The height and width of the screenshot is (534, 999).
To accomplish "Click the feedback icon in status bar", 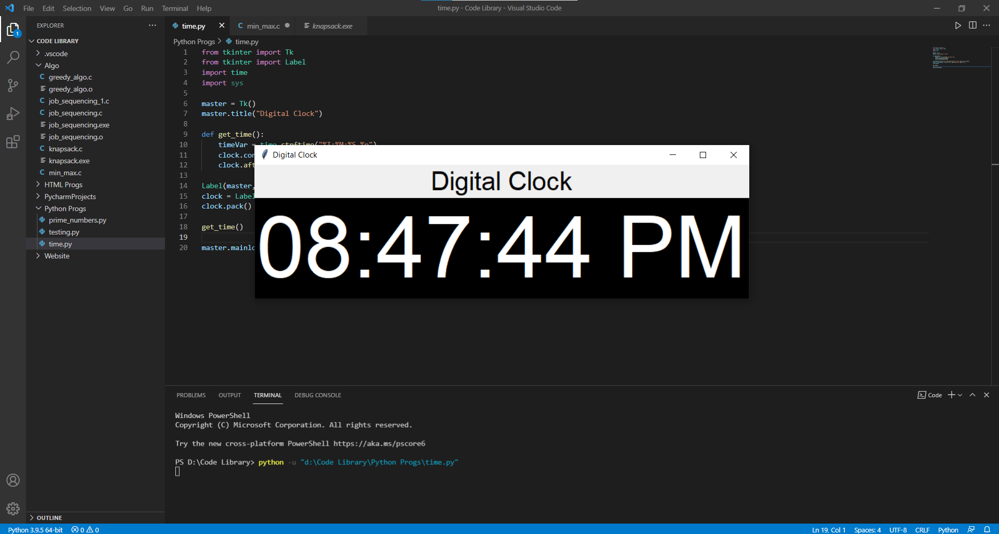I will (x=971, y=530).
